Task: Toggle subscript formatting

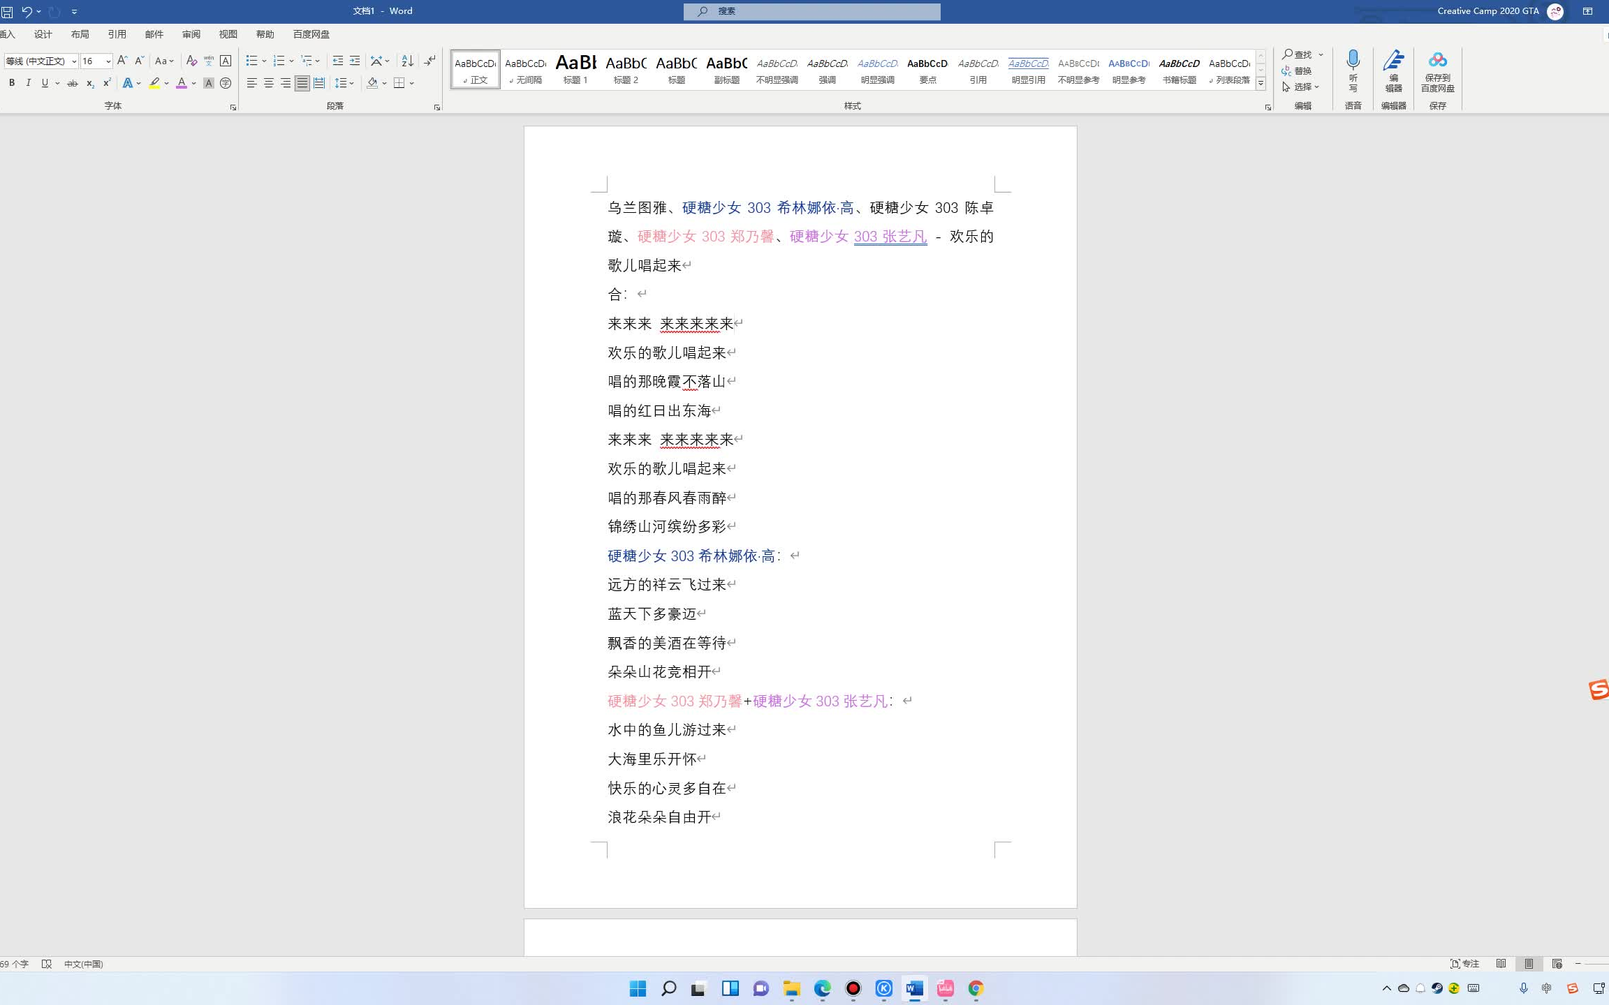Action: 90,83
